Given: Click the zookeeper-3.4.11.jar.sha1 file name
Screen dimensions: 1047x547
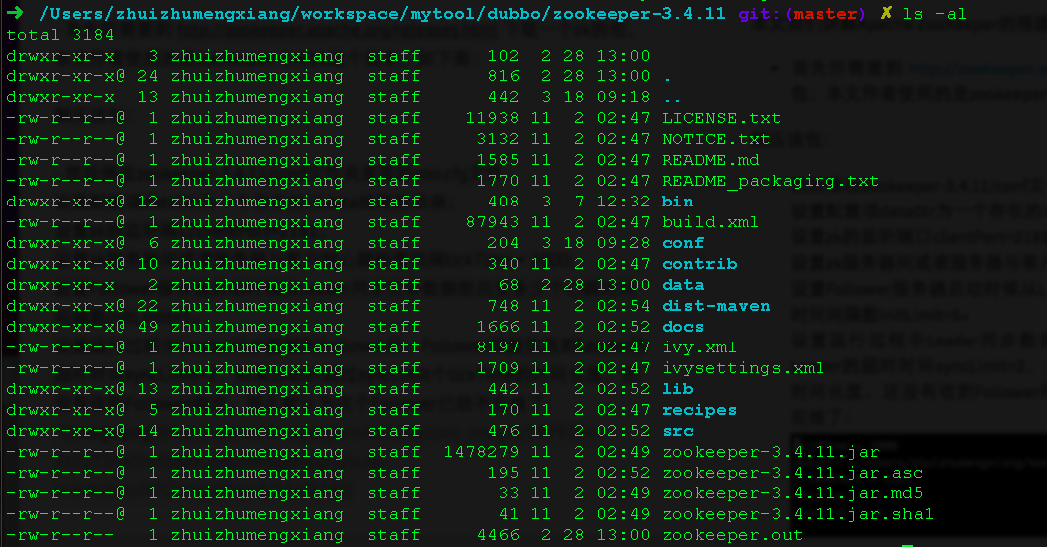Looking at the screenshot, I should 798,514.
